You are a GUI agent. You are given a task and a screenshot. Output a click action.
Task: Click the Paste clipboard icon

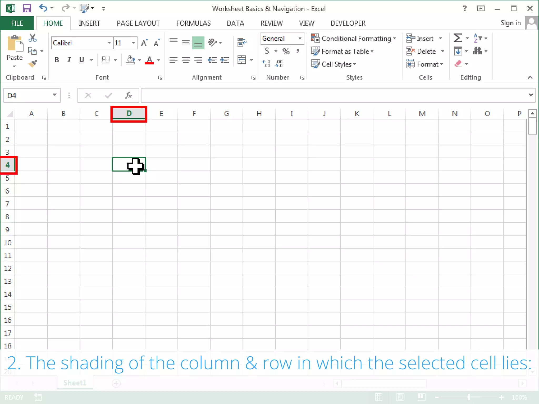point(15,43)
